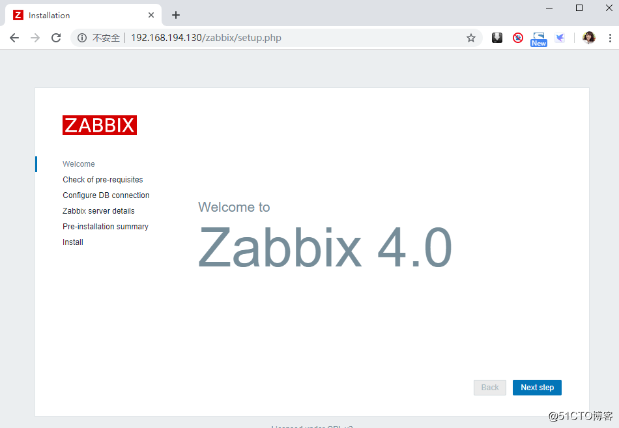Select Zabbix server details step
This screenshot has height=428, width=619.
[x=98, y=211]
